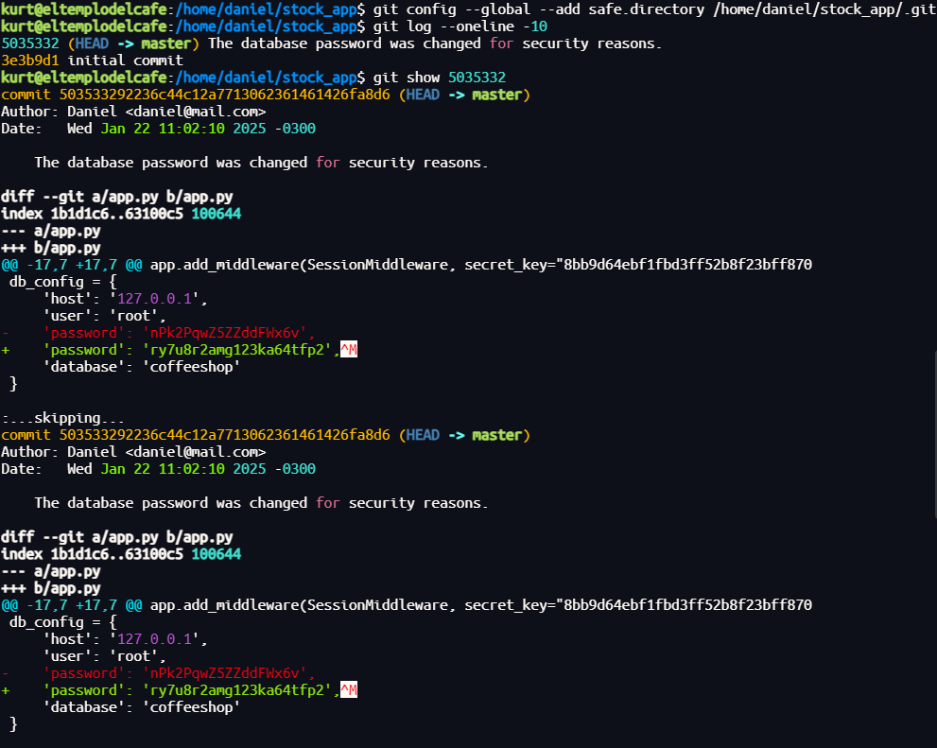This screenshot has height=748, width=937.
Task: Click the secret_key value below the skipping line
Action: (687, 605)
